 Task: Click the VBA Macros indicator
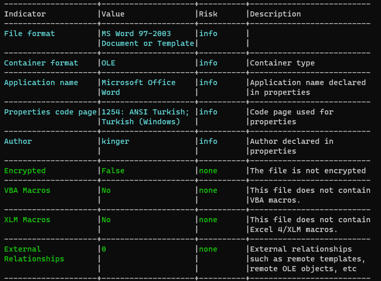(27, 190)
